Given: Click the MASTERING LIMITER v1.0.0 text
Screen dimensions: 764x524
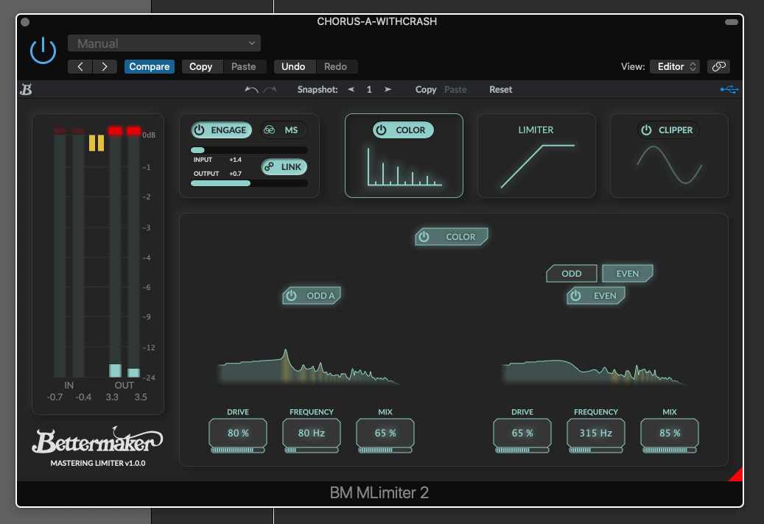Looking at the screenshot, I should click(97, 463).
